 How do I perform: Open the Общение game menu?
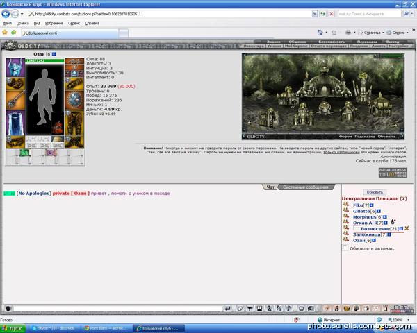point(297,42)
